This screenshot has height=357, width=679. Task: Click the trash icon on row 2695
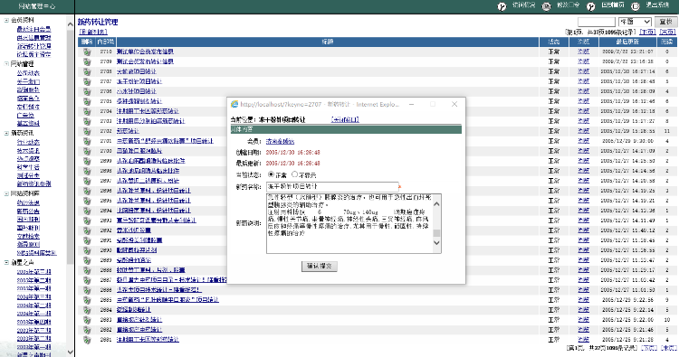87,201
